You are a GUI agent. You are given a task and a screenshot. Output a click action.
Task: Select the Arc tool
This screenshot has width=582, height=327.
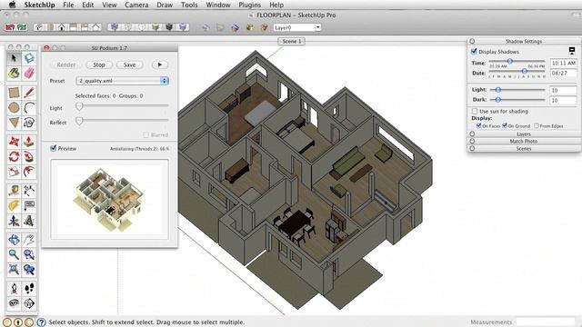[x=29, y=107]
